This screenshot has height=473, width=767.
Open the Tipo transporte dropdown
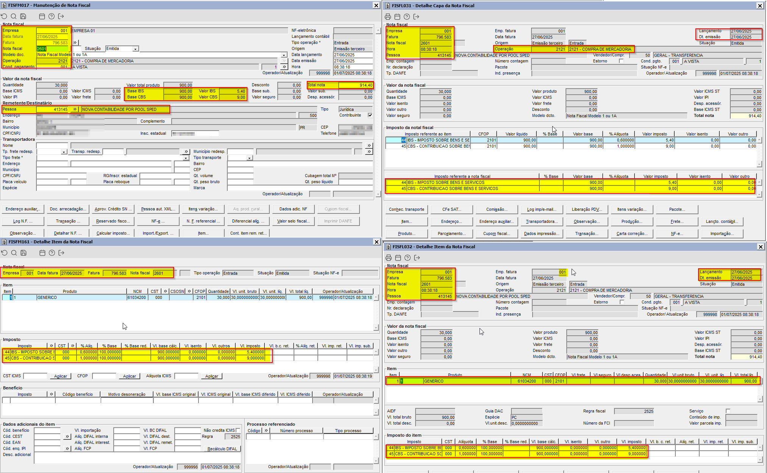click(x=249, y=158)
